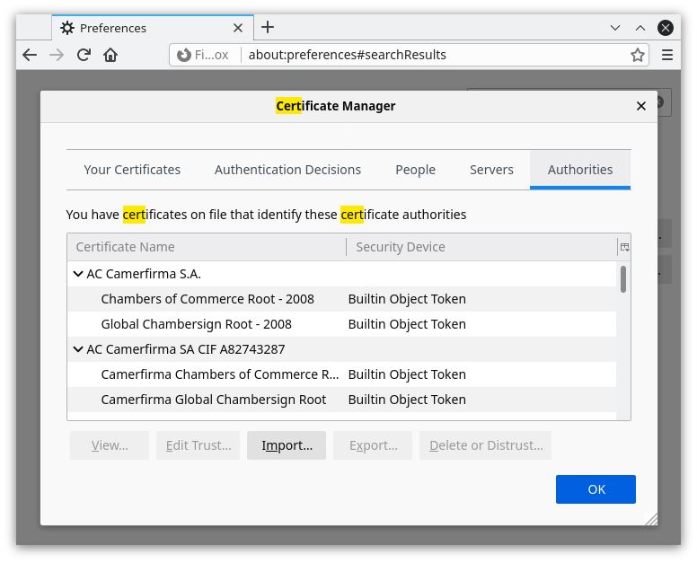Collapse the AC Camerfirma SA CIF A82743287 group
Viewport: 697px width, 563px height.
click(78, 349)
